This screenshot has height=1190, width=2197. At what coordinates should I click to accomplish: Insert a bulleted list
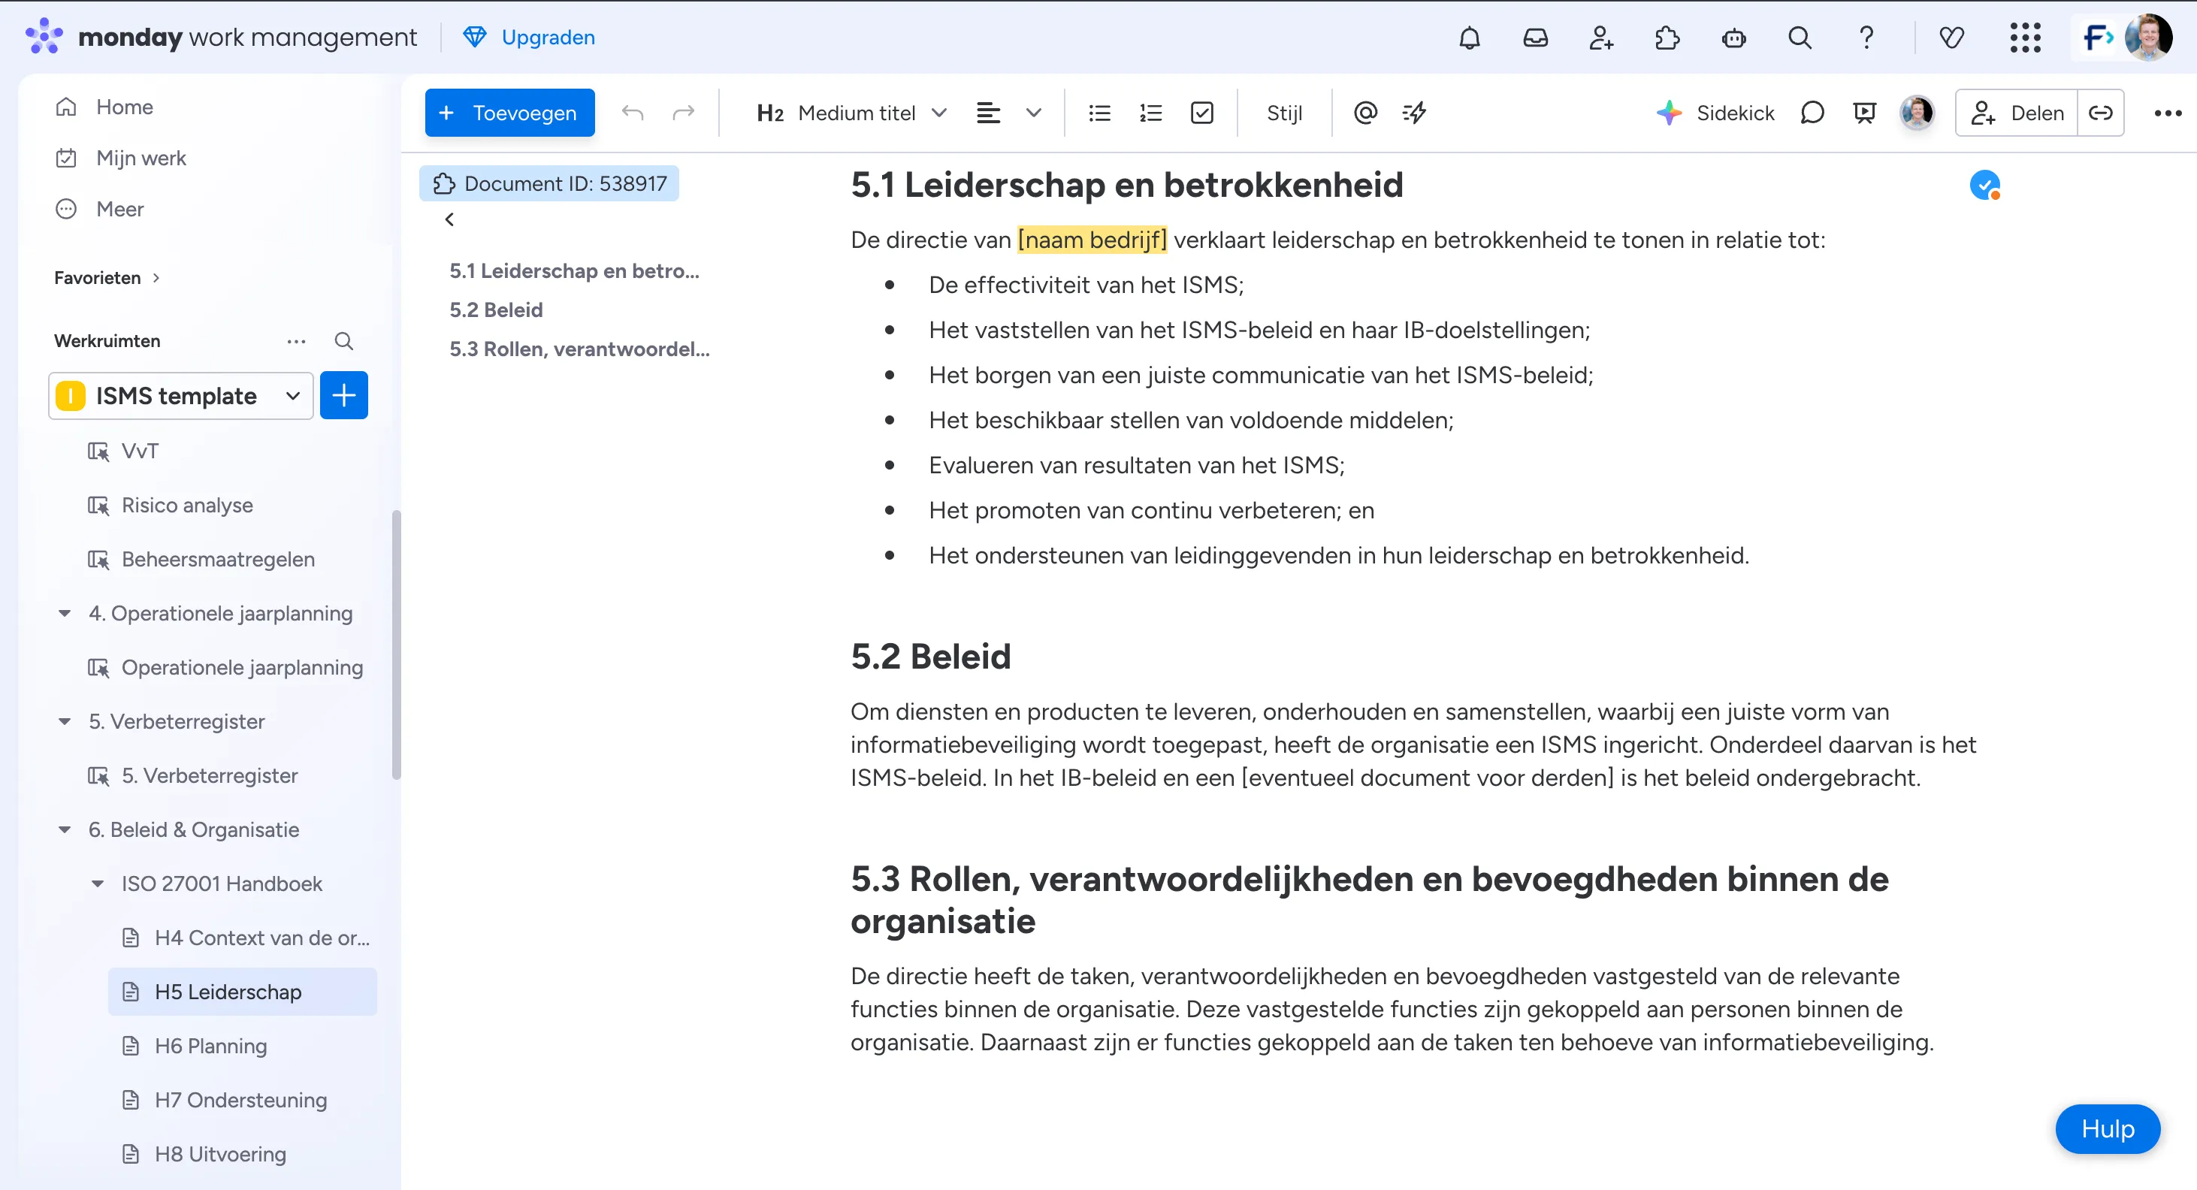coord(1099,113)
